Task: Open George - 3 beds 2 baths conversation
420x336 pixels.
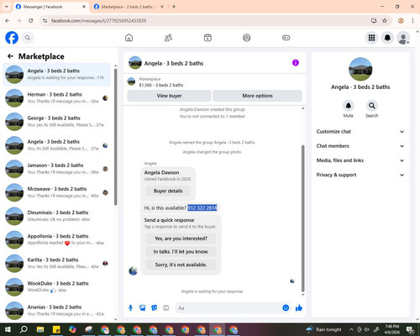Action: click(x=56, y=122)
